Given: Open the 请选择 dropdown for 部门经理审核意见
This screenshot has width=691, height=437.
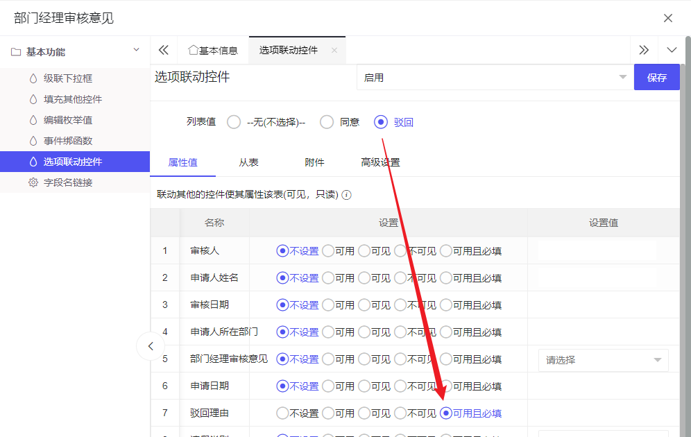Looking at the screenshot, I should 603,360.
